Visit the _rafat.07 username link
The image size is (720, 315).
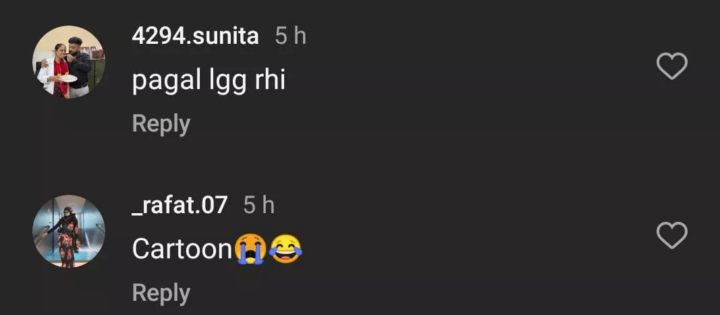179,205
